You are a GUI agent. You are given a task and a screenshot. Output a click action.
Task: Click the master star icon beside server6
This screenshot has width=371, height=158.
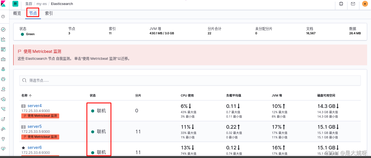click(24, 148)
